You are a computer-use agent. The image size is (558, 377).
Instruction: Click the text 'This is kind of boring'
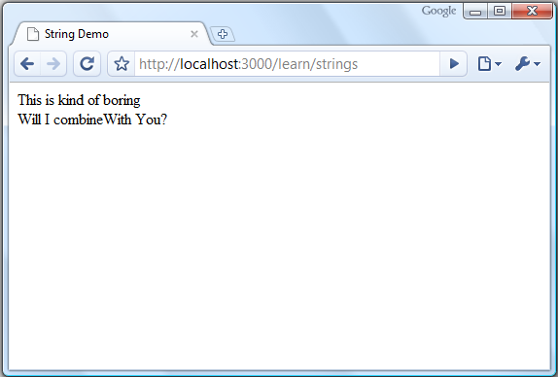click(x=79, y=100)
